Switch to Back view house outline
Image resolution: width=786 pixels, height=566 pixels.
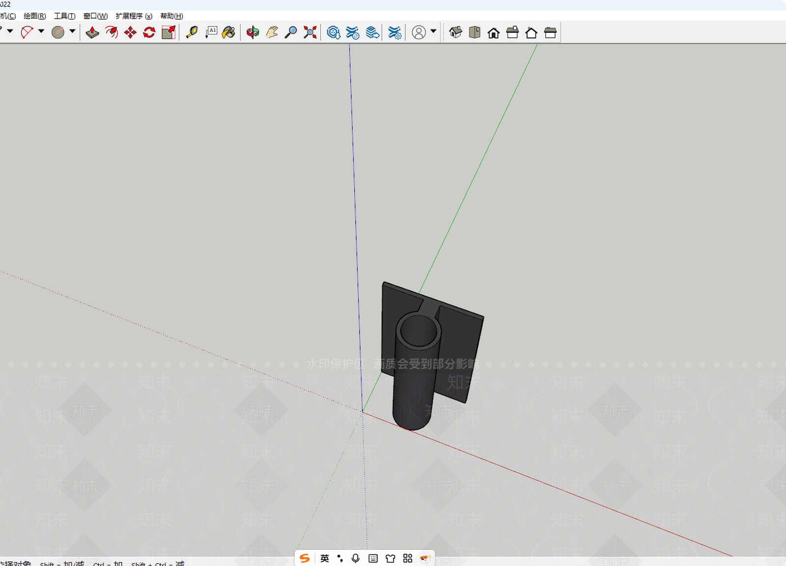coord(531,33)
